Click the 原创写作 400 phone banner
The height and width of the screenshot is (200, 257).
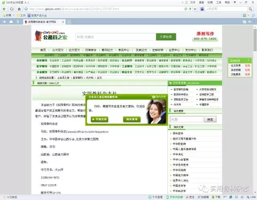pyautogui.click(x=205, y=36)
